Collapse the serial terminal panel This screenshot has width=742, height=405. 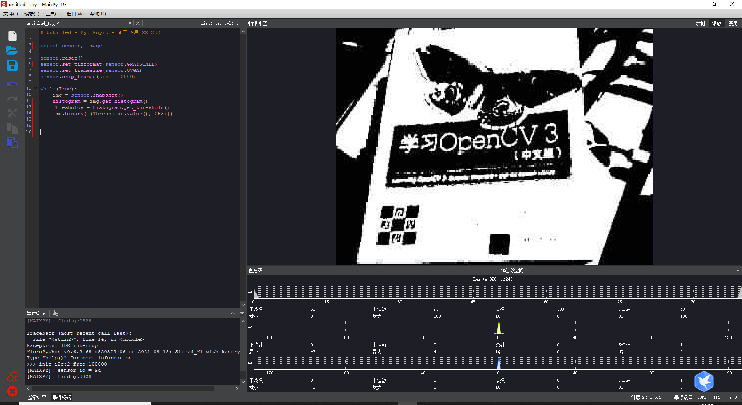(233, 313)
